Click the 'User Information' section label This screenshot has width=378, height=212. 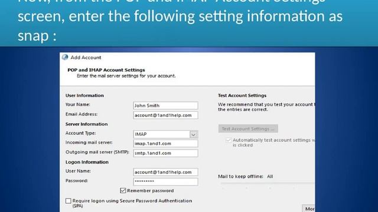click(84, 95)
